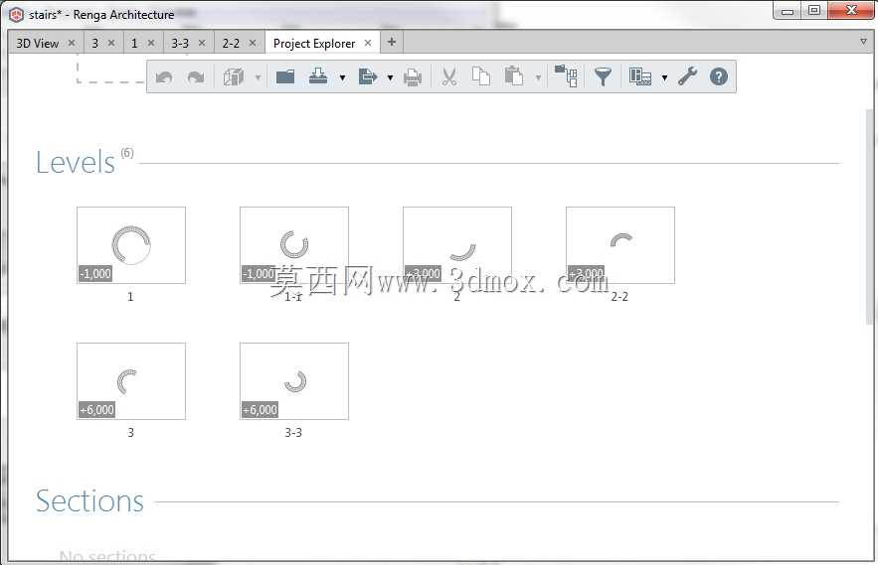Switch to the tab labeled 1

point(134,43)
